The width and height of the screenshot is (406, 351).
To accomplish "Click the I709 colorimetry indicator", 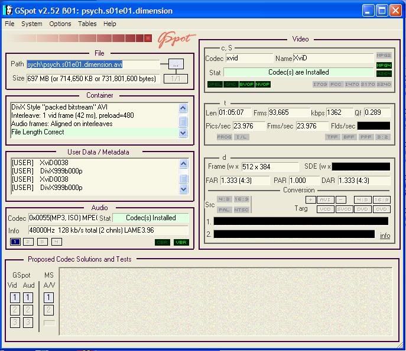I will point(320,84).
